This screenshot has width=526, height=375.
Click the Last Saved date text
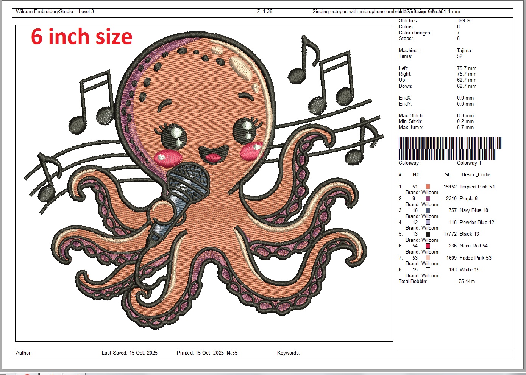130,353
